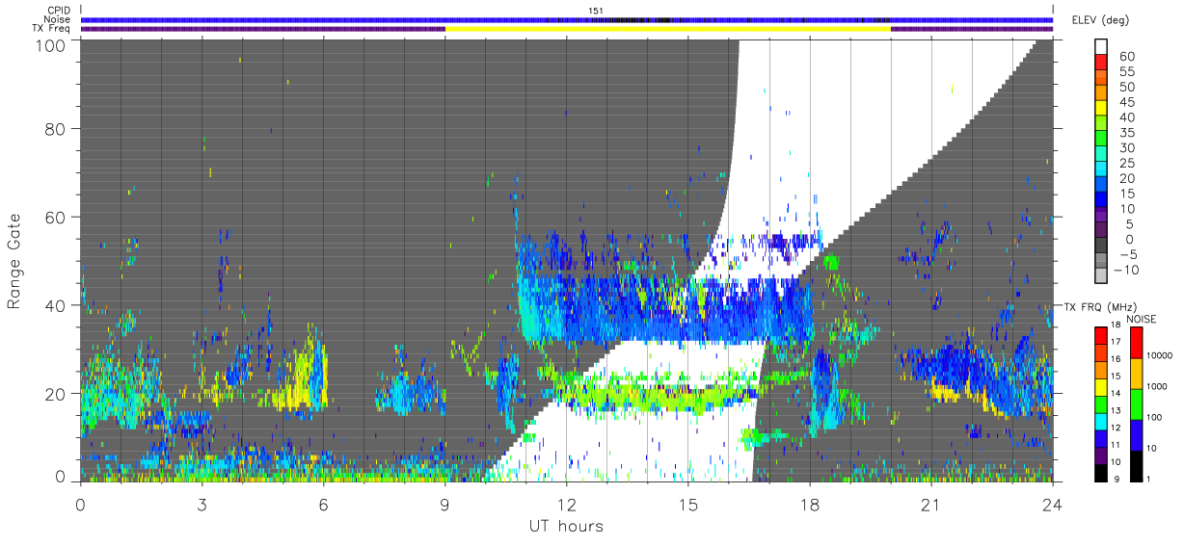Click TX FRQ colorbar value 12
The image size is (1184, 546).
tap(1115, 428)
